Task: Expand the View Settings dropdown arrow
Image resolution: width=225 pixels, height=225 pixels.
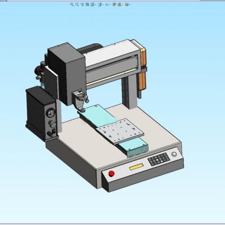Action: point(130,4)
